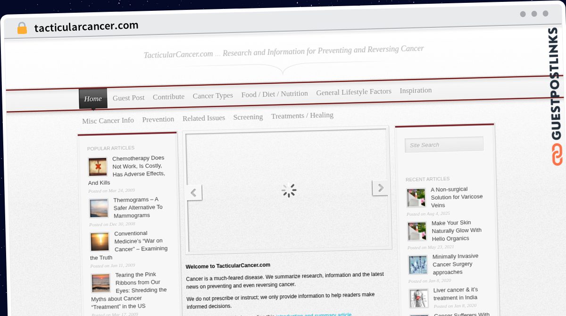Click the Posted on May 23, 2021 date

click(x=431, y=247)
